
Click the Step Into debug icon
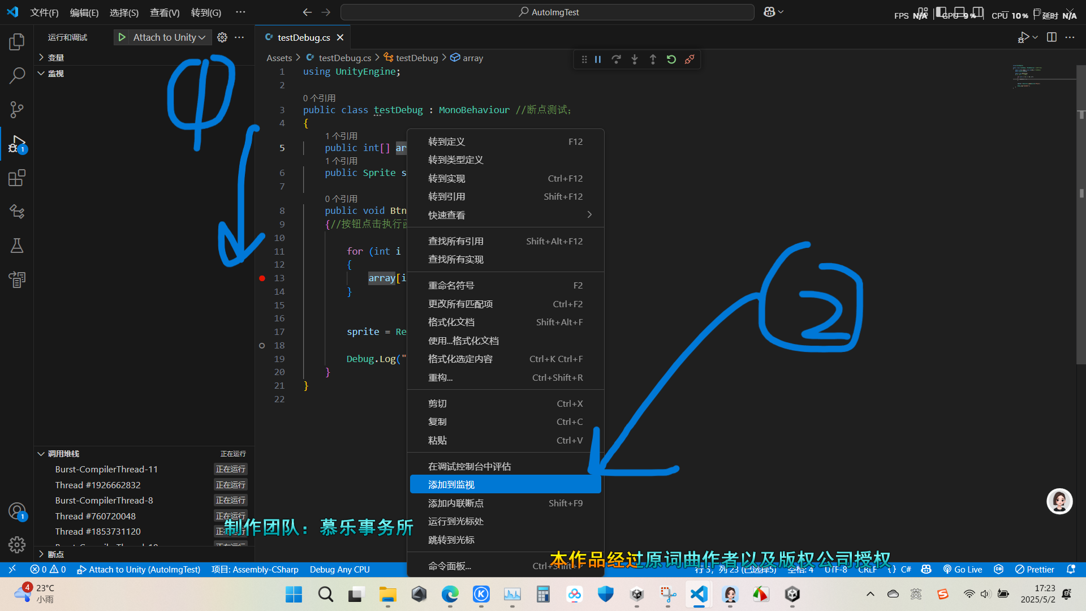pos(635,59)
